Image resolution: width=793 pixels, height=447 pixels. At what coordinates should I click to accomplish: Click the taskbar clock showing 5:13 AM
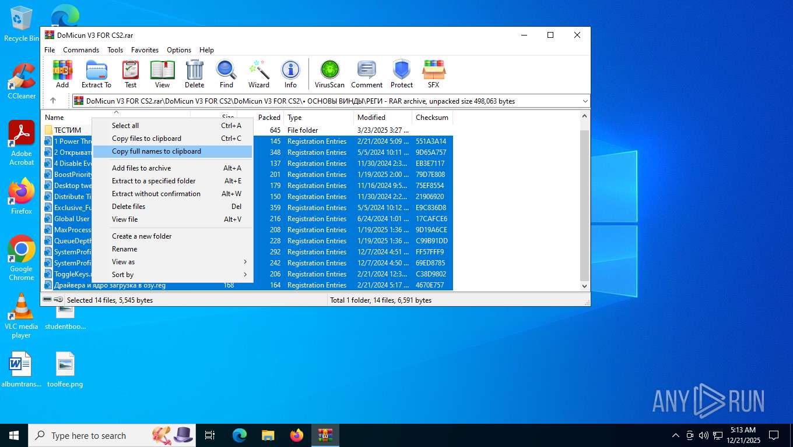(743, 435)
